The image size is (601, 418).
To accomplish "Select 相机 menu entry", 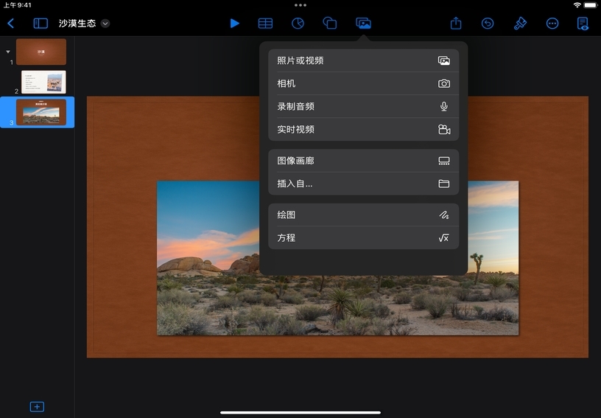I will pos(363,83).
